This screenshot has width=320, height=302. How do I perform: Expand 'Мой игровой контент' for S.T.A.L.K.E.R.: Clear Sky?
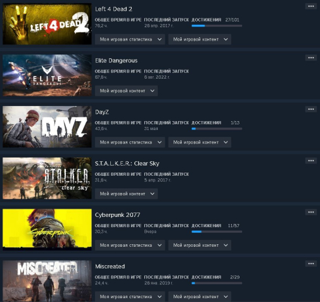click(x=126, y=194)
